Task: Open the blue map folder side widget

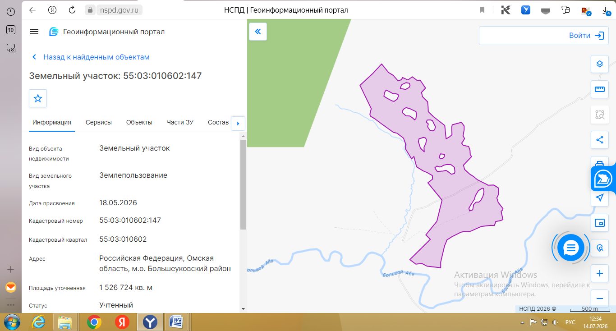Action: pyautogui.click(x=603, y=179)
